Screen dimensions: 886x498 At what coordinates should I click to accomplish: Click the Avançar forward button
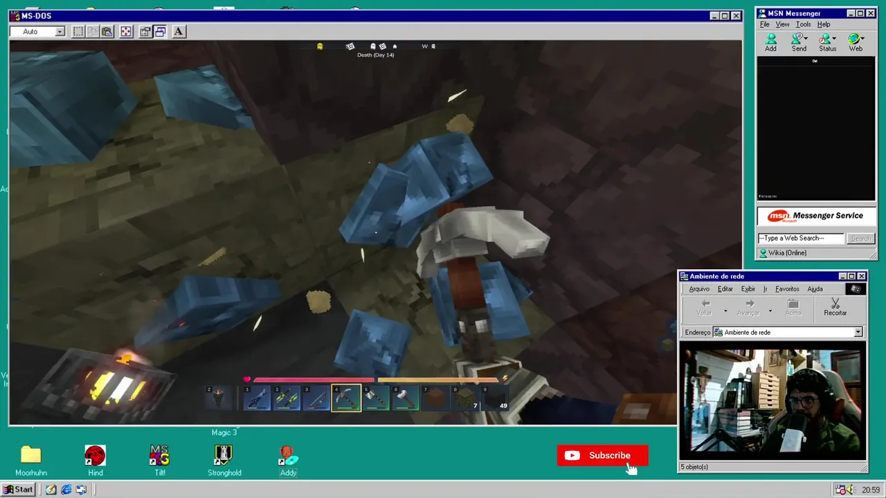pyautogui.click(x=748, y=308)
